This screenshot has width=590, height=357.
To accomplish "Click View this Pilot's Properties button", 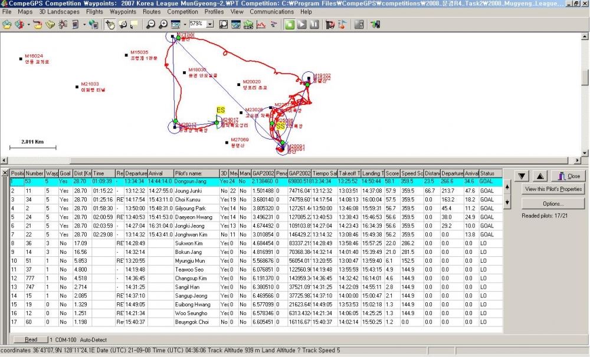I will pyautogui.click(x=553, y=189).
